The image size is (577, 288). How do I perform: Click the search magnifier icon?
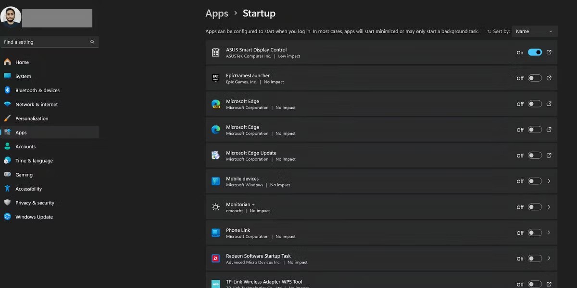92,42
